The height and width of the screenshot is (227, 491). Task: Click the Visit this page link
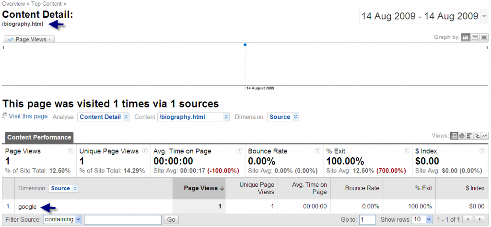click(28, 116)
